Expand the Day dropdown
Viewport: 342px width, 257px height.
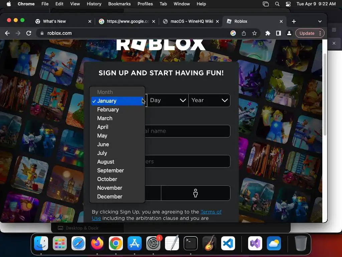click(x=168, y=100)
